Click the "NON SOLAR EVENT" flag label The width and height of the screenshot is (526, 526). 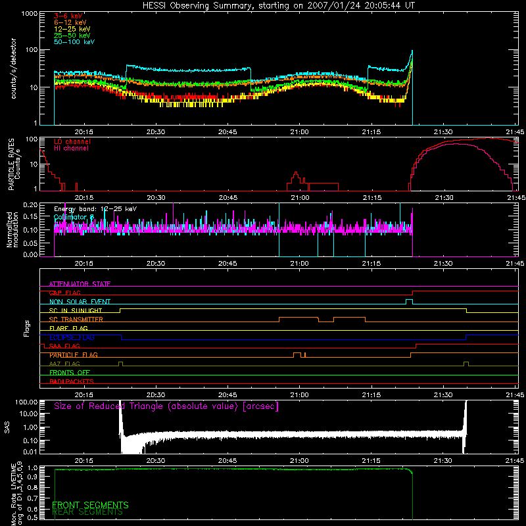coord(80,302)
